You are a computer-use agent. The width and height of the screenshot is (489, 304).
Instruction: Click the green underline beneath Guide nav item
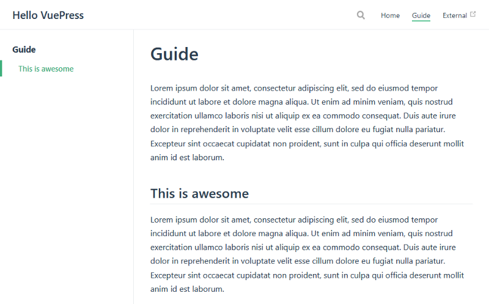click(x=421, y=21)
